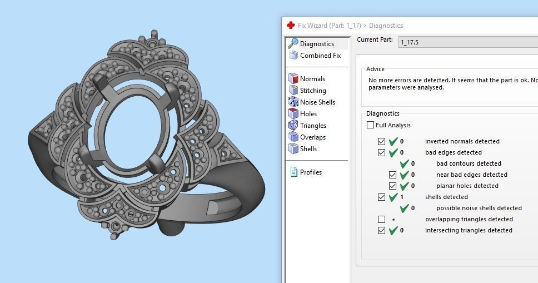538x283 pixels.
Task: Click the green checkmark beside intersecting triangles
Action: tap(393, 230)
